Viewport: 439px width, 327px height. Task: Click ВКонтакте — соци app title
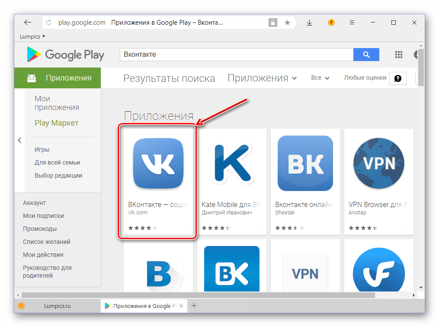pos(158,204)
